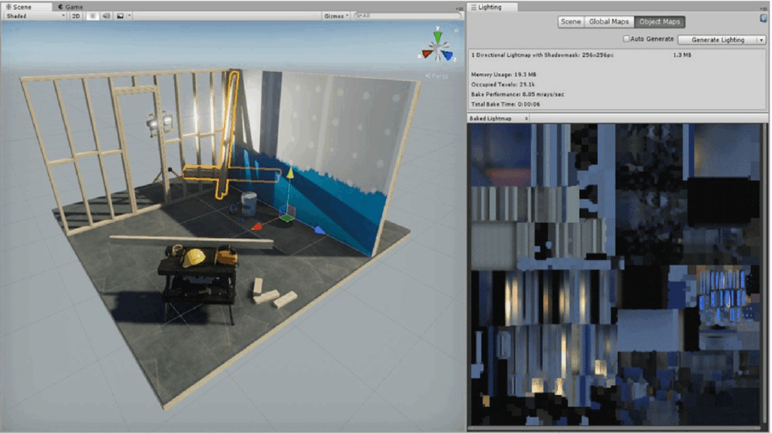This screenshot has height=434, width=772.
Task: Open Lighting help book icon
Action: tap(763, 18)
